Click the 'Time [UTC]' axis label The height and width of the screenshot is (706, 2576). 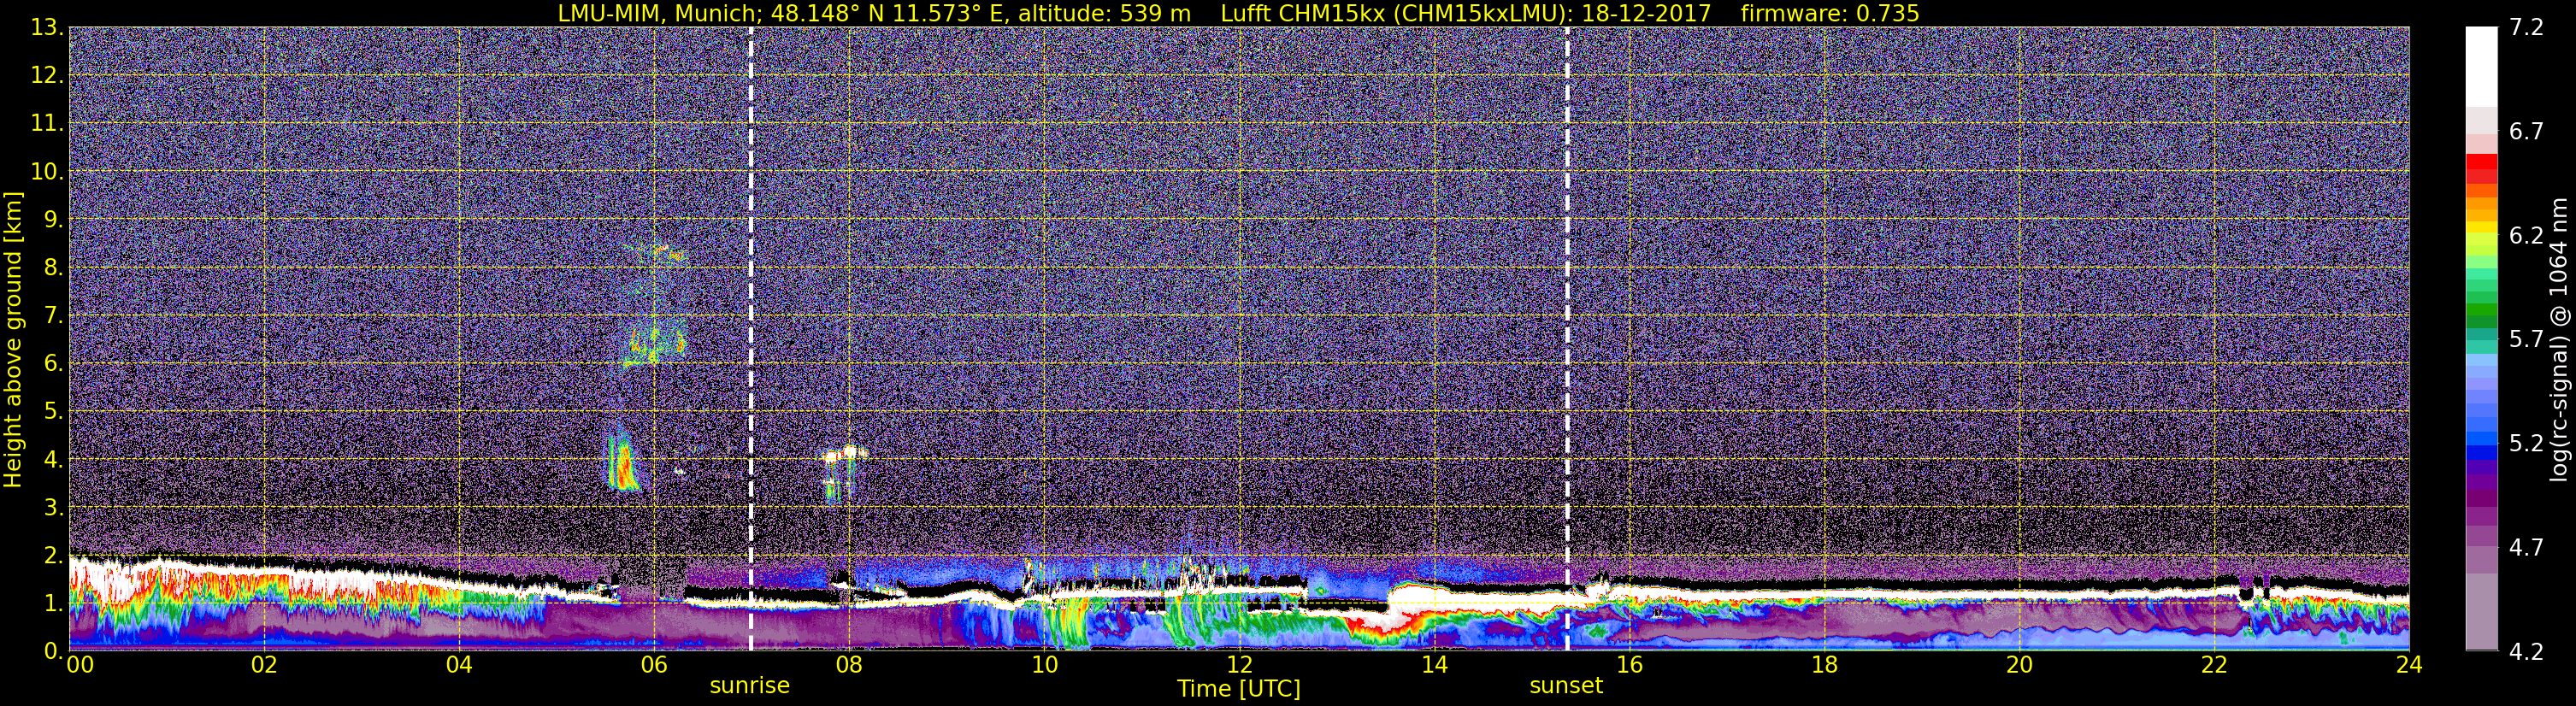coord(1239,689)
